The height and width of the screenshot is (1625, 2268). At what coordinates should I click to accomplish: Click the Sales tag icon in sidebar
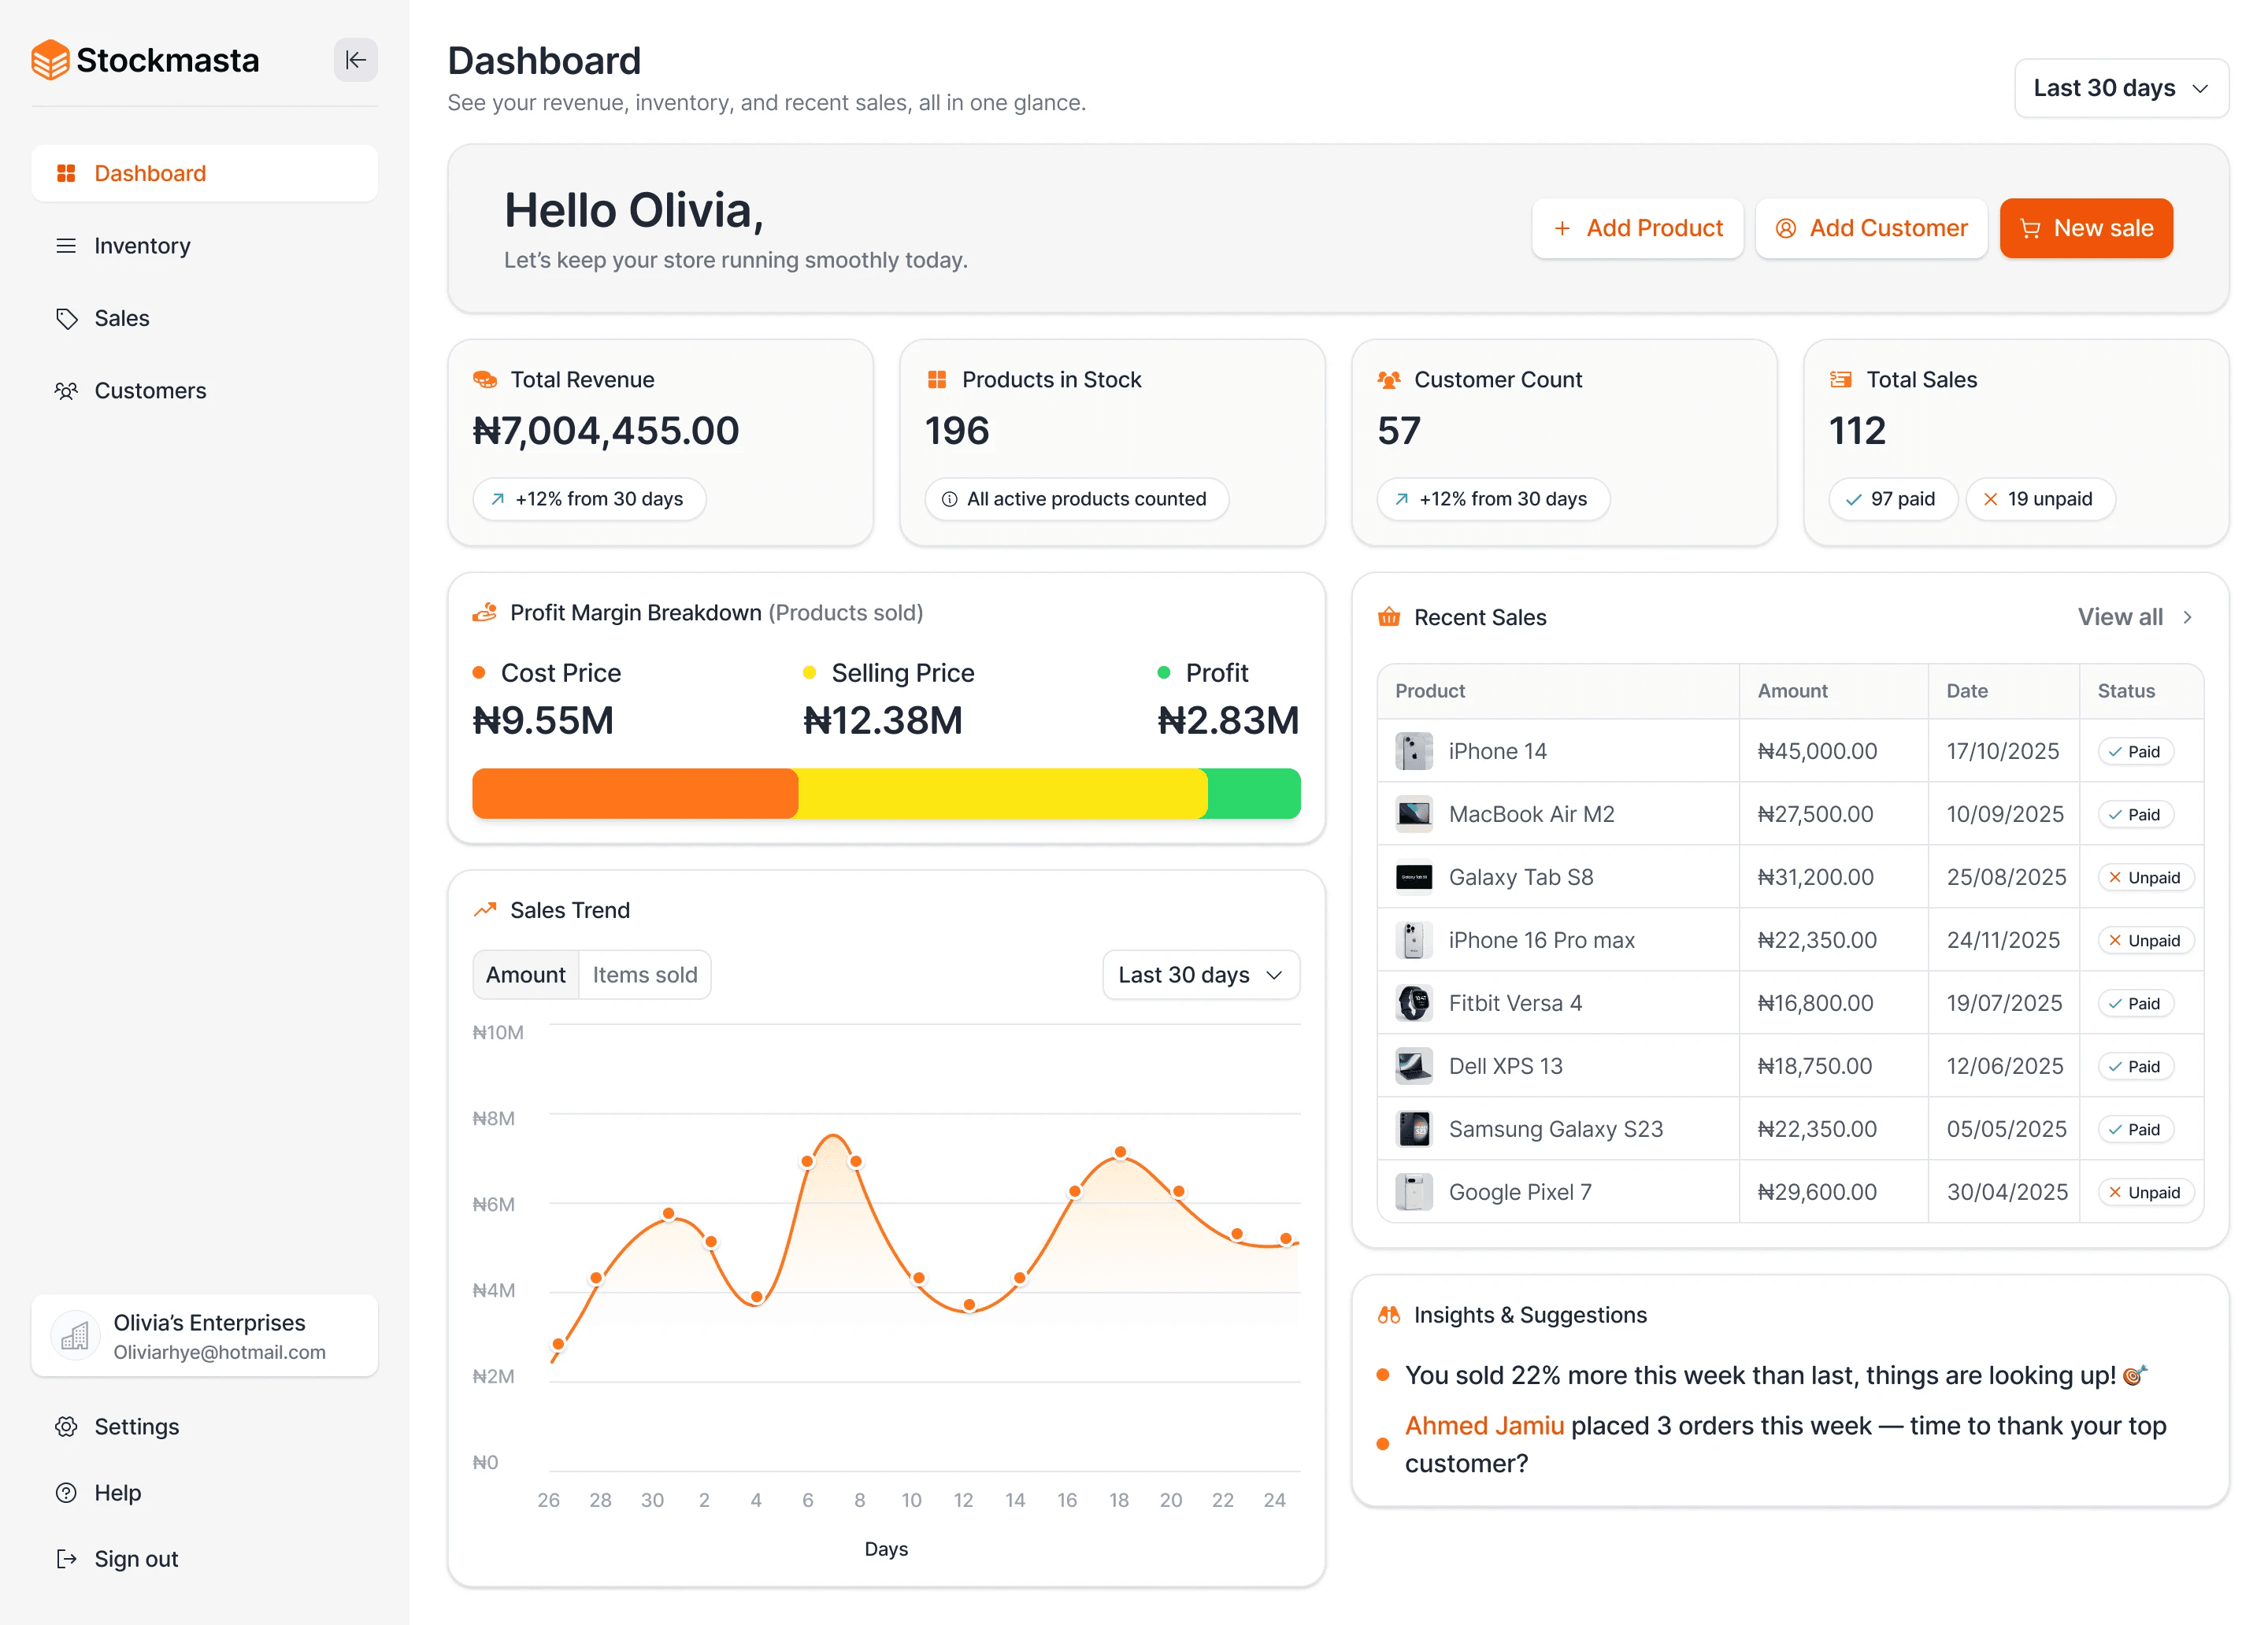66,319
